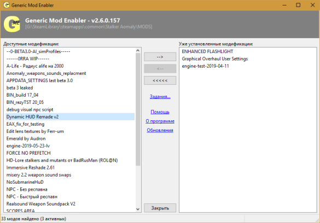
Task: Click the yellow GME logo icon
Action: click(x=12, y=24)
